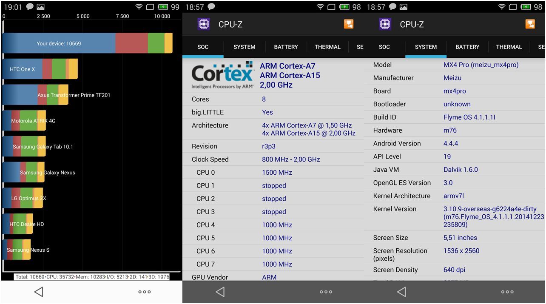The height and width of the screenshot is (304, 546).
Task: Click the orange trophy icon in CPU-Z toolbar
Action: [349, 24]
